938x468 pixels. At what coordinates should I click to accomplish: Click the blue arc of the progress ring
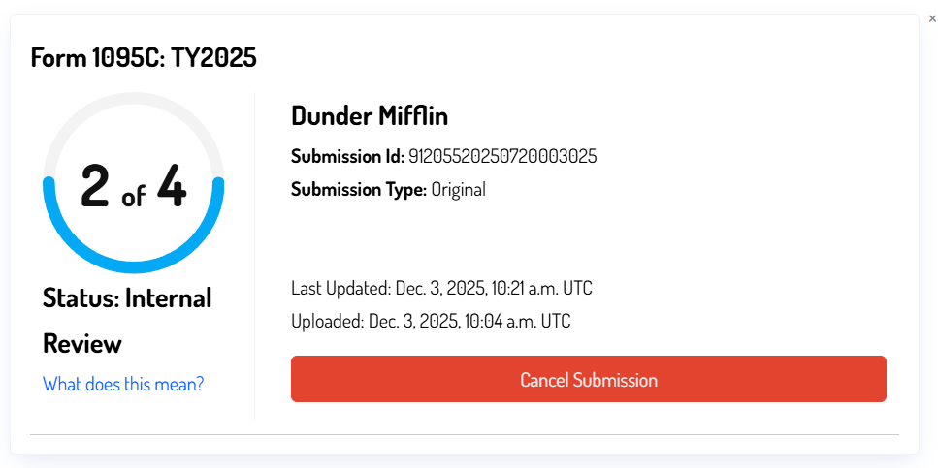[134, 264]
